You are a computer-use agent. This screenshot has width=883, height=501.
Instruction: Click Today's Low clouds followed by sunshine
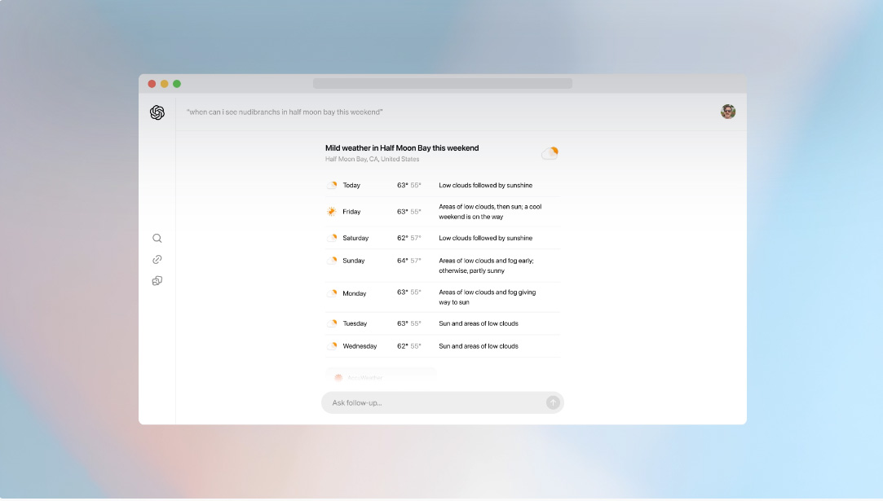click(485, 185)
